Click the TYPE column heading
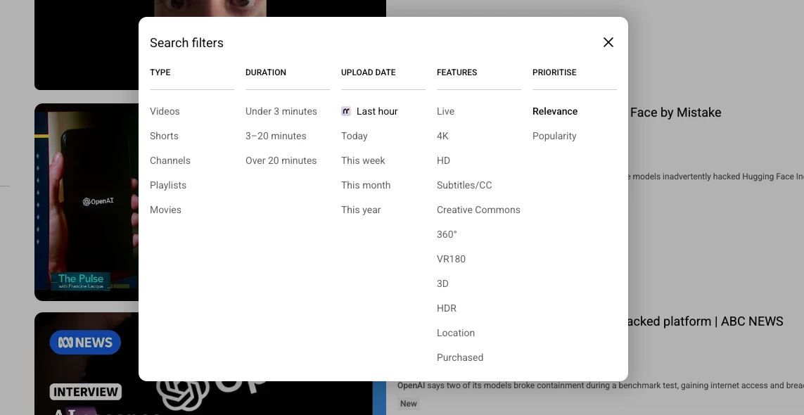The height and width of the screenshot is (415, 804). click(x=160, y=72)
